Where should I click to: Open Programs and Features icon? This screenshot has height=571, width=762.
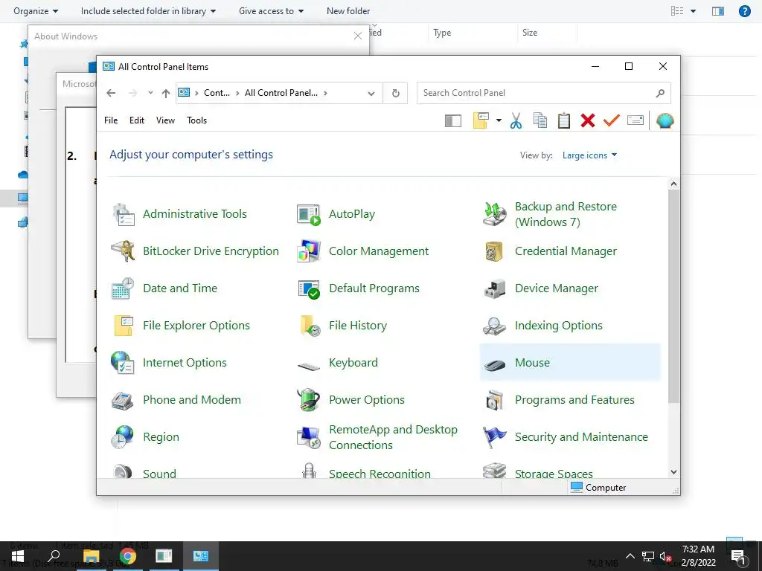(x=495, y=400)
